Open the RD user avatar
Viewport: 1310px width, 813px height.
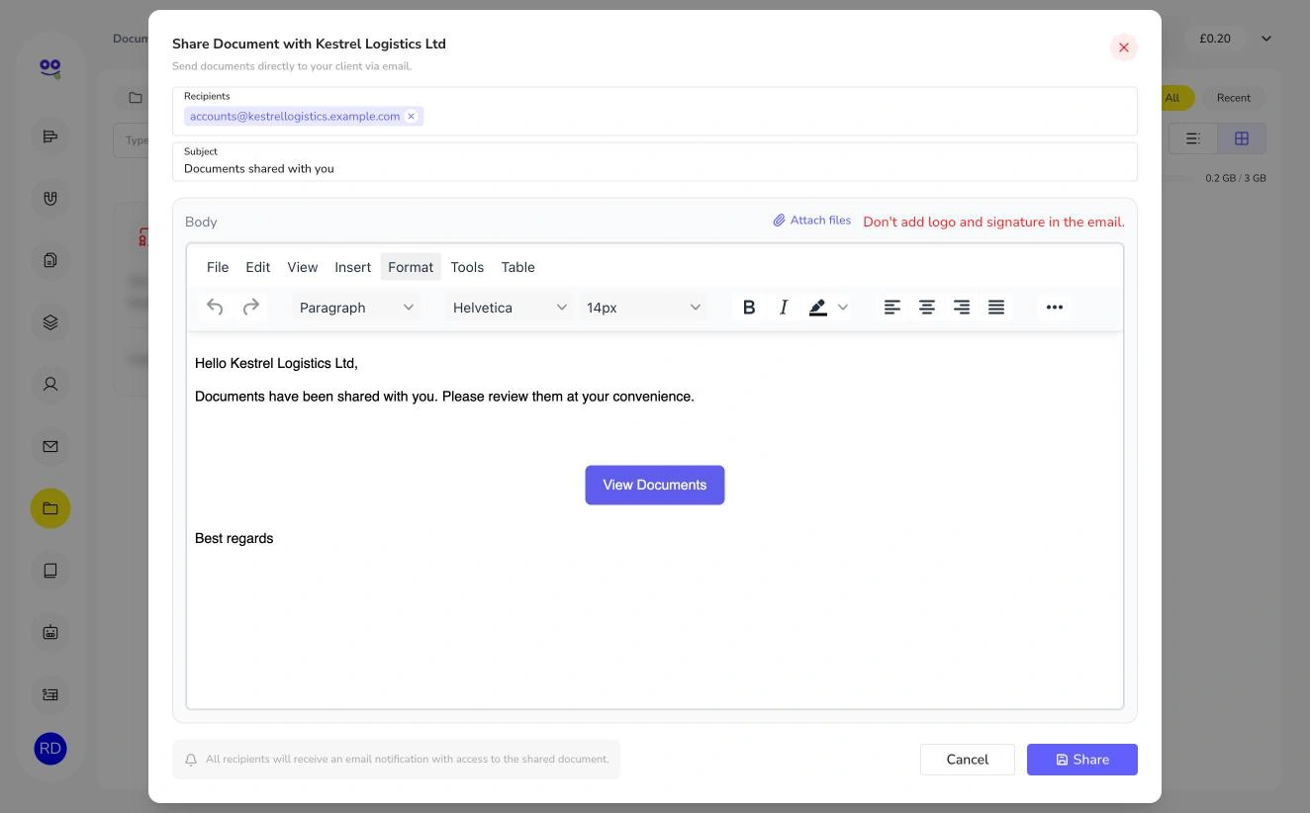[x=50, y=749]
